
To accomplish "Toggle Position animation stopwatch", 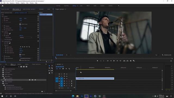I will pos(4,18).
